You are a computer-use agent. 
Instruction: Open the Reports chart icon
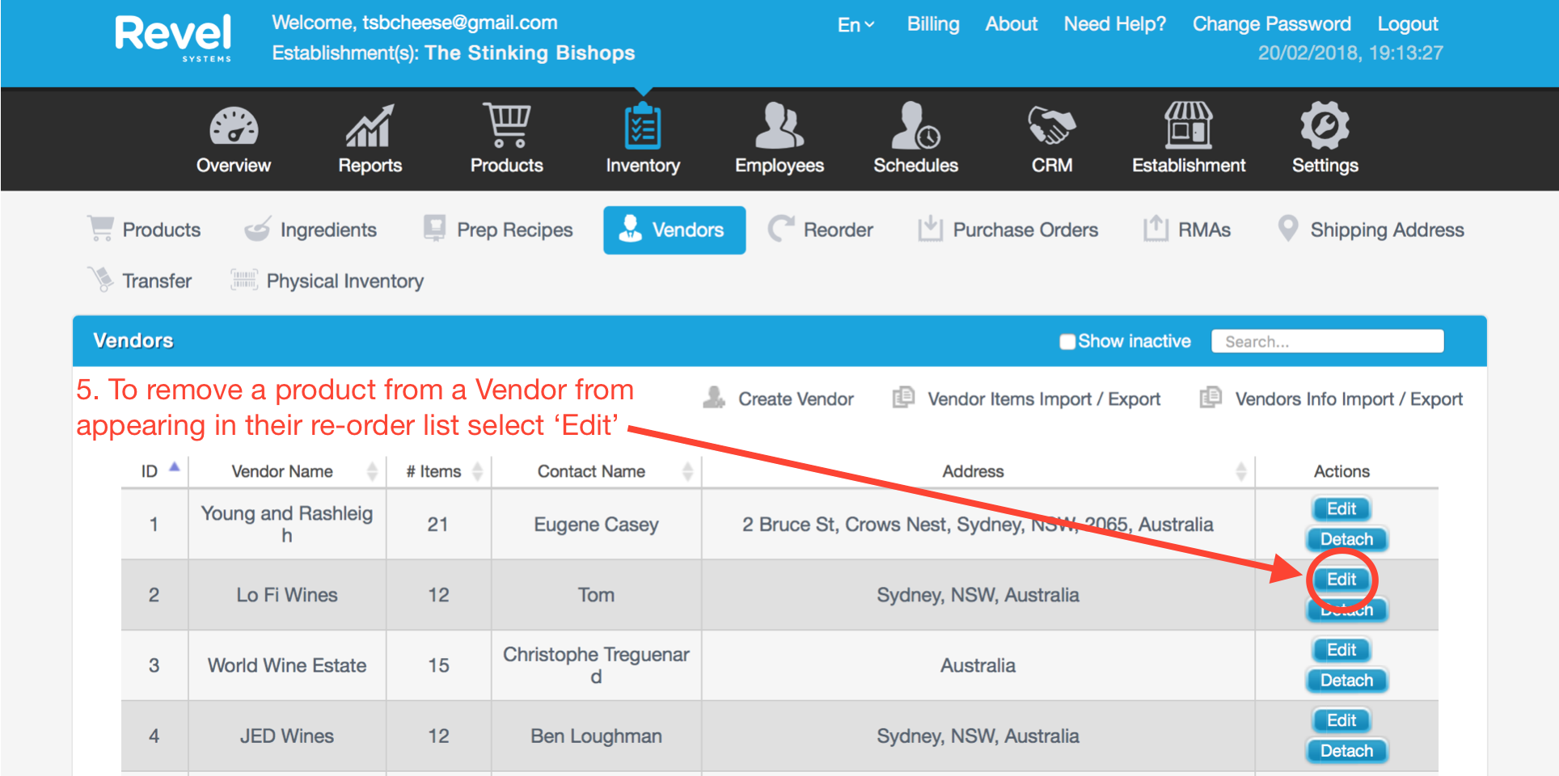tap(370, 126)
